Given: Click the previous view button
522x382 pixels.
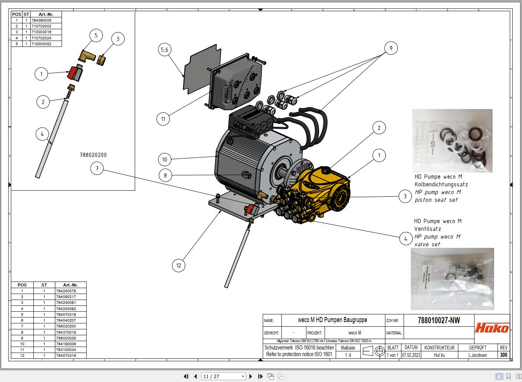Looking at the screenshot, I should [x=271, y=376].
